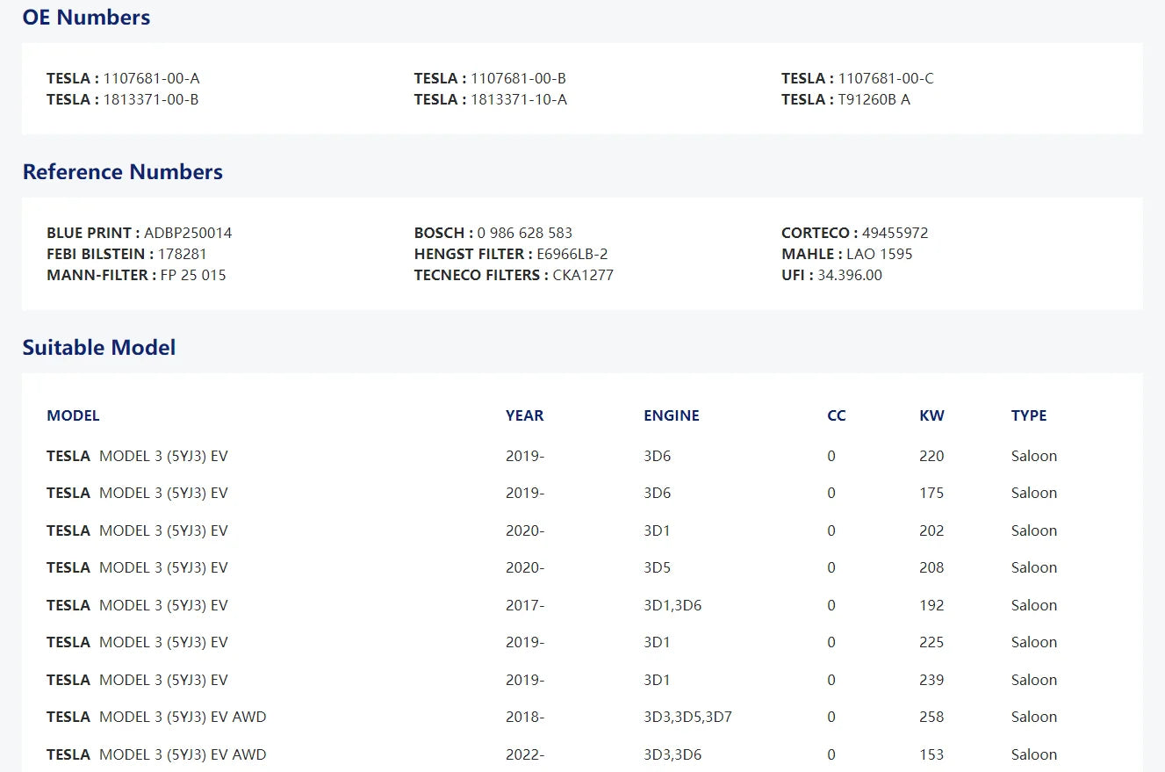
Task: Click the CC value 0 in the 192 KW row
Action: point(831,605)
